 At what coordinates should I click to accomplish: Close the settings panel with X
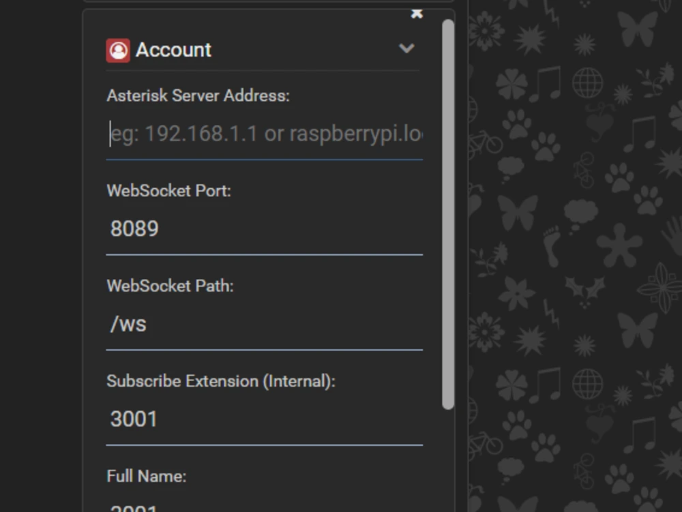417,14
